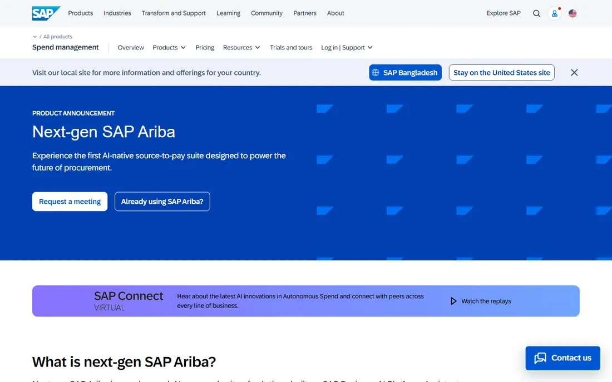Close the local site banner

coord(574,72)
